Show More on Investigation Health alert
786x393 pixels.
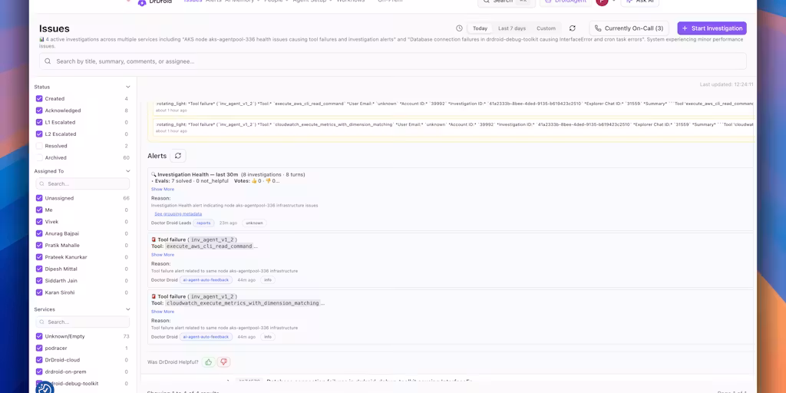[163, 189]
